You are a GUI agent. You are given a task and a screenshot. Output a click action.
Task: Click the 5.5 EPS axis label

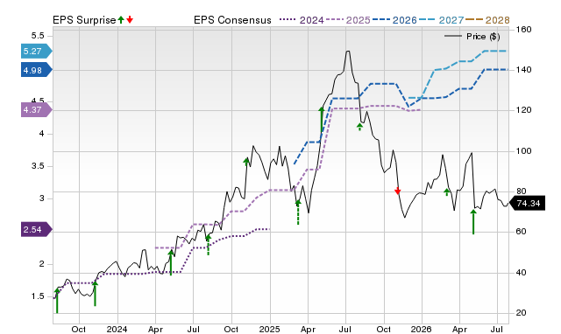pos(38,36)
